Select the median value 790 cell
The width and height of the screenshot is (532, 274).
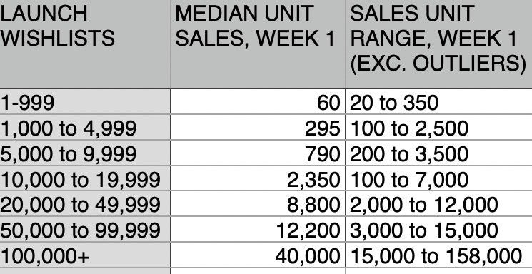258,153
